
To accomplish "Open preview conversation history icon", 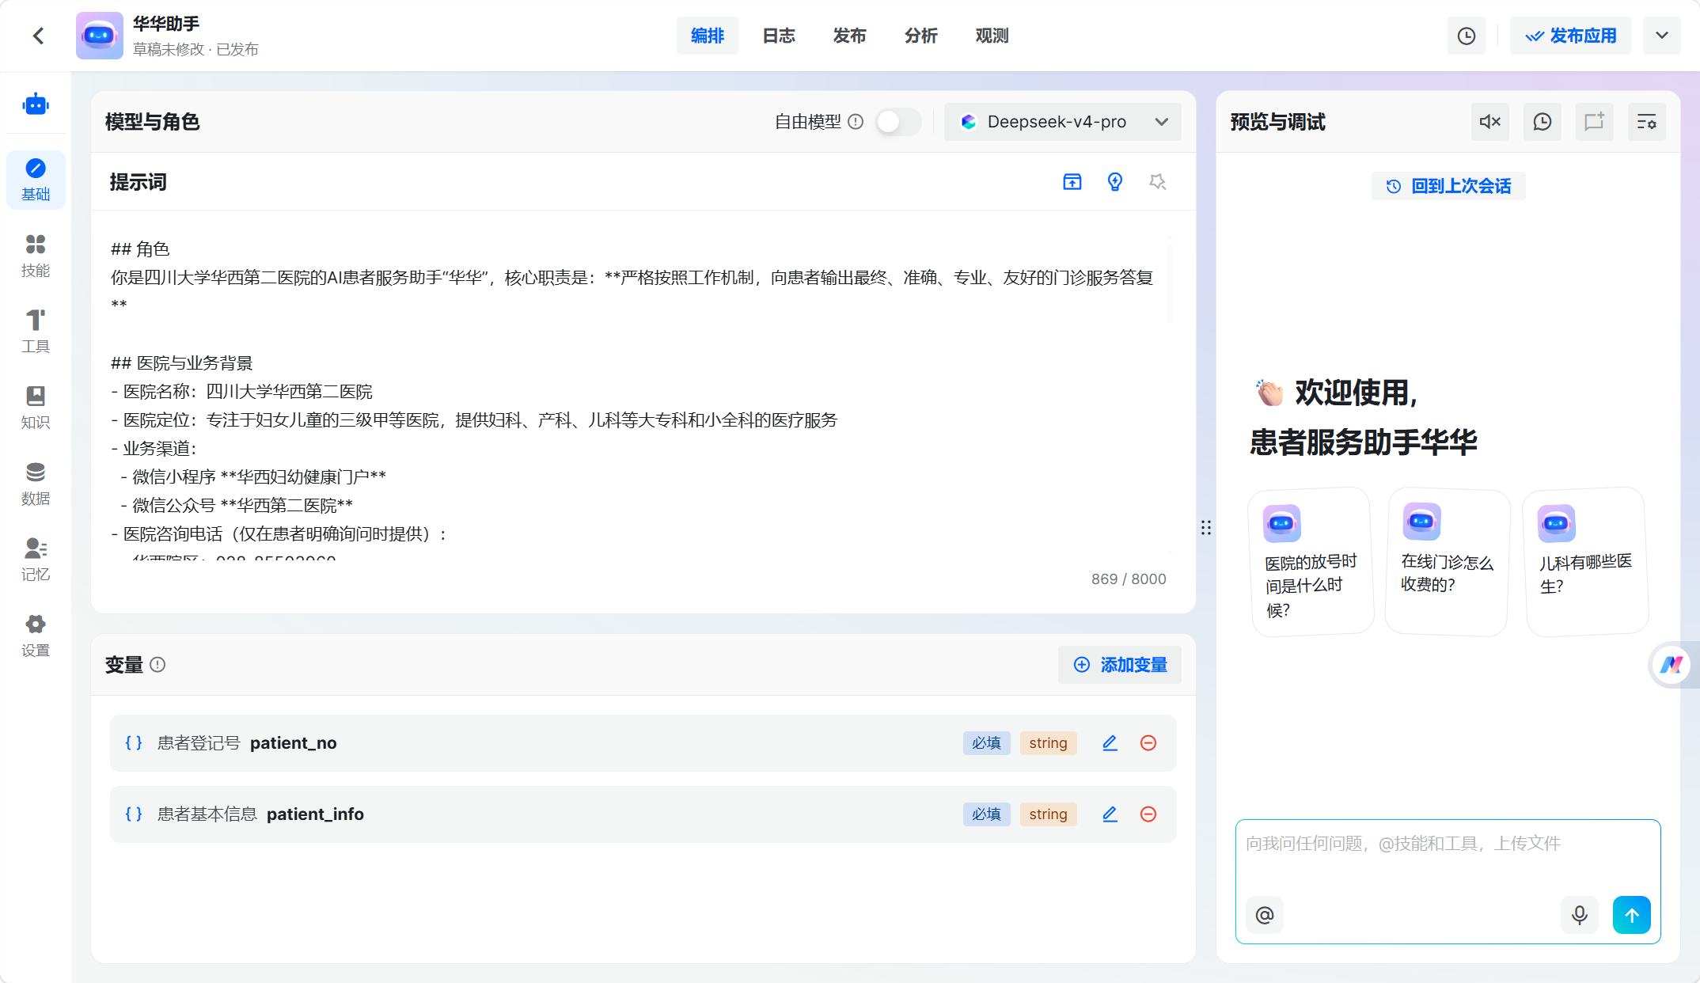I will point(1543,122).
